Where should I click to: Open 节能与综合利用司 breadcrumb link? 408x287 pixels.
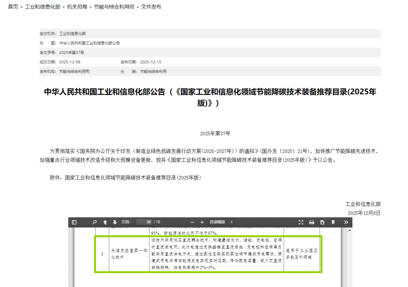click(114, 7)
